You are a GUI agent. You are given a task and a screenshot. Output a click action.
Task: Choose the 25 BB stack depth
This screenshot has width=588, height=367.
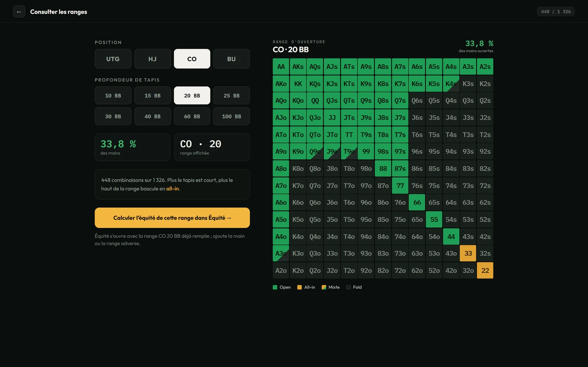click(232, 95)
